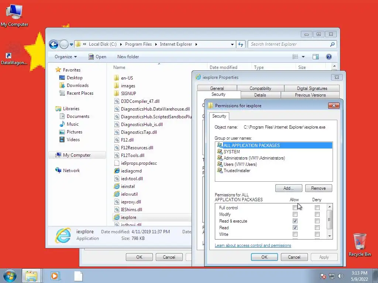Expand address bar history dropdown

(x=232, y=44)
